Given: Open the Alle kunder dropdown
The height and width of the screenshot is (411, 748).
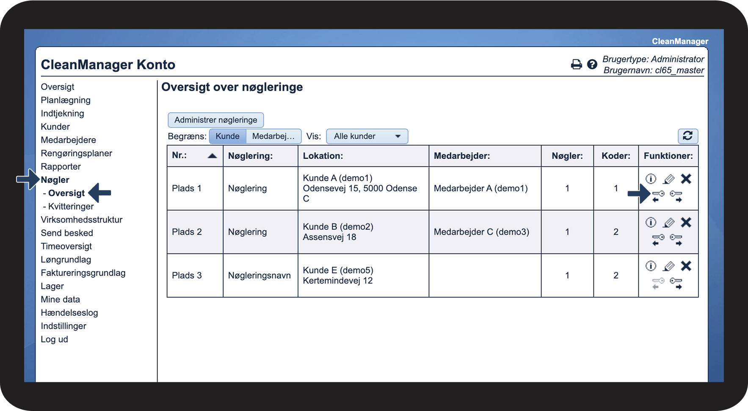Looking at the screenshot, I should pos(367,136).
